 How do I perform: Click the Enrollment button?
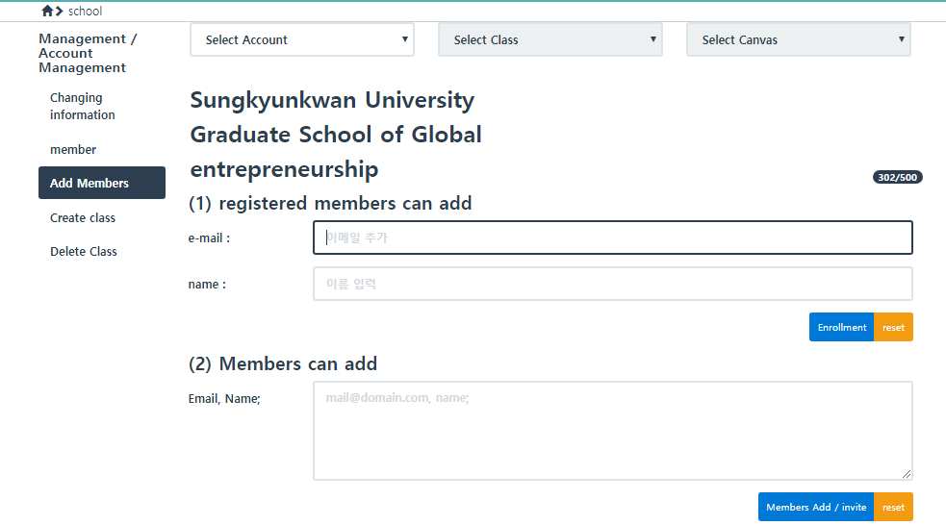coord(842,327)
